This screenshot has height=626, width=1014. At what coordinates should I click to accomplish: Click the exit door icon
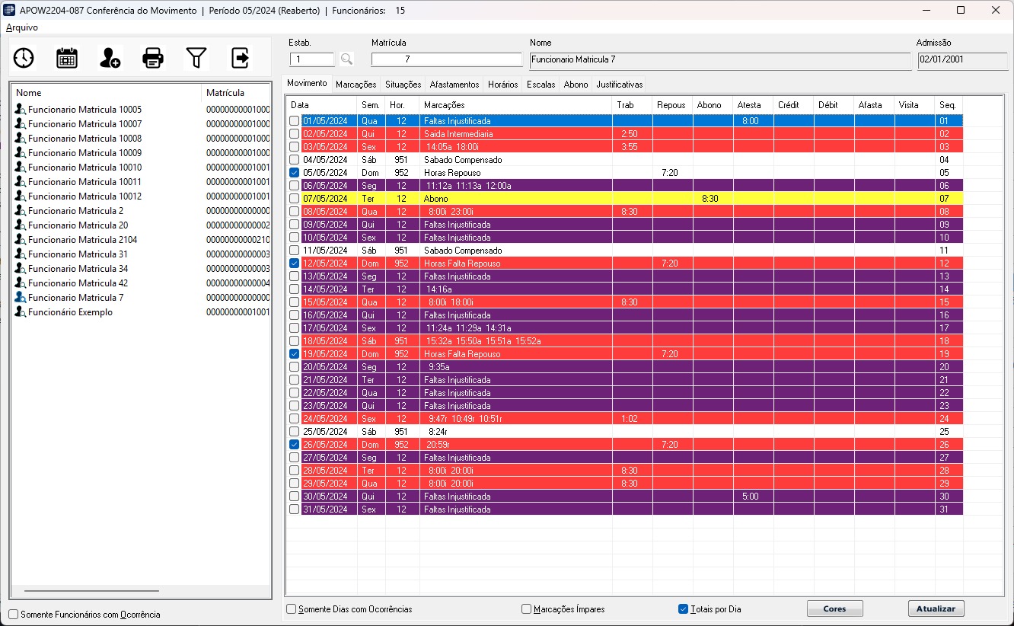pyautogui.click(x=240, y=58)
